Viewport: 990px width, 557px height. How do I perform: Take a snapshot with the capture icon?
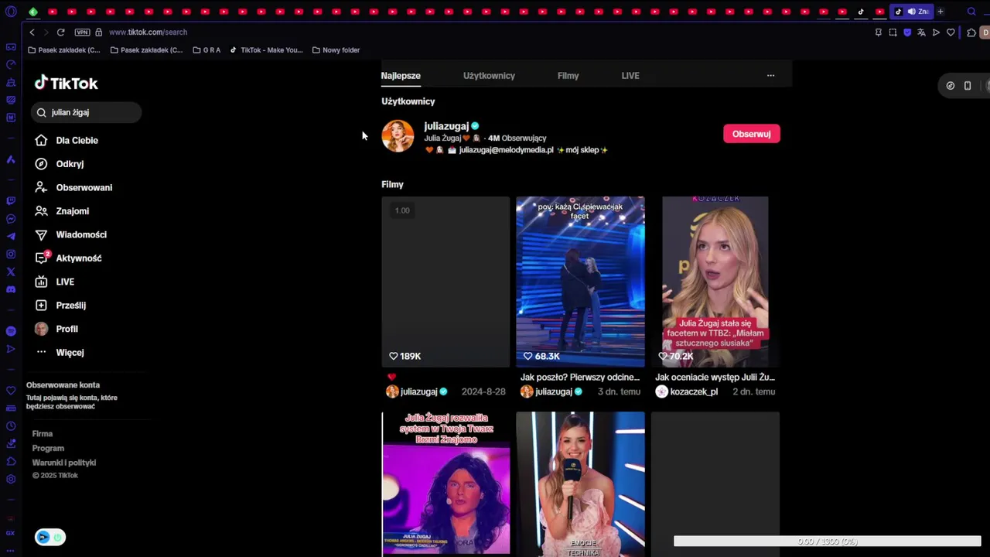pos(893,32)
